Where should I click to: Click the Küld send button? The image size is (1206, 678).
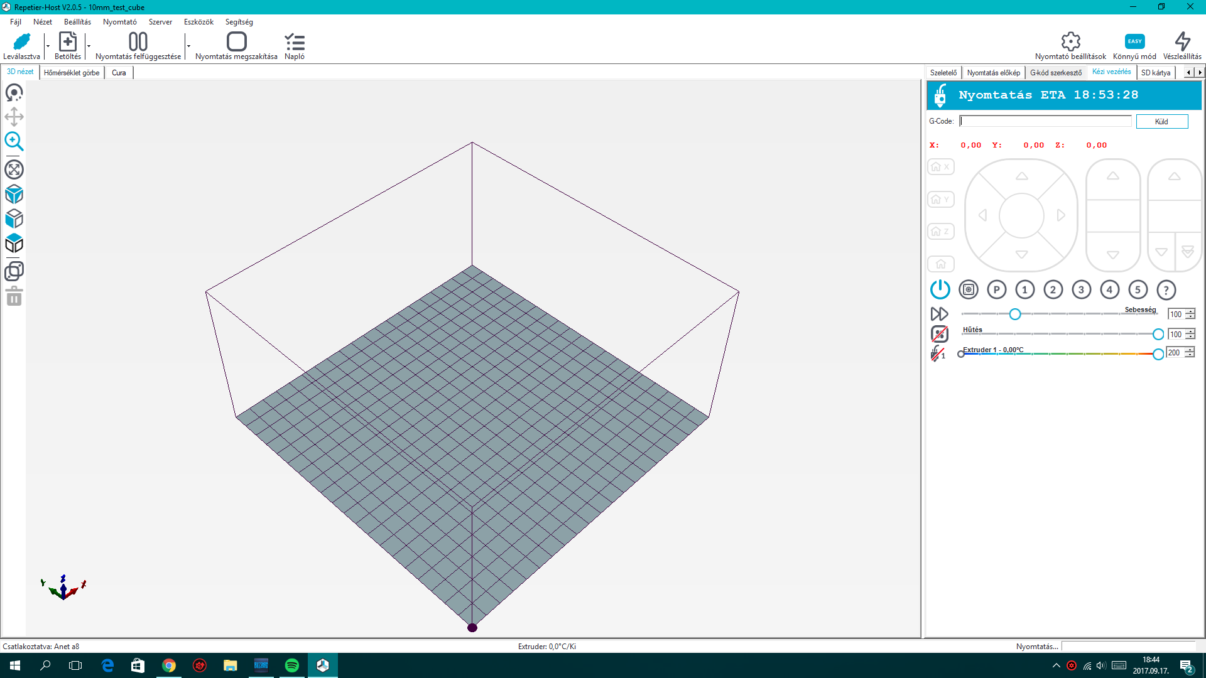[x=1161, y=122]
